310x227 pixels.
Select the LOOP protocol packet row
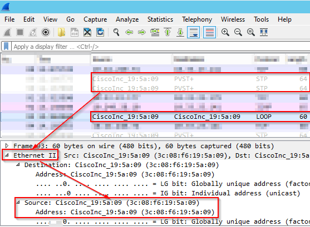tap(155, 117)
